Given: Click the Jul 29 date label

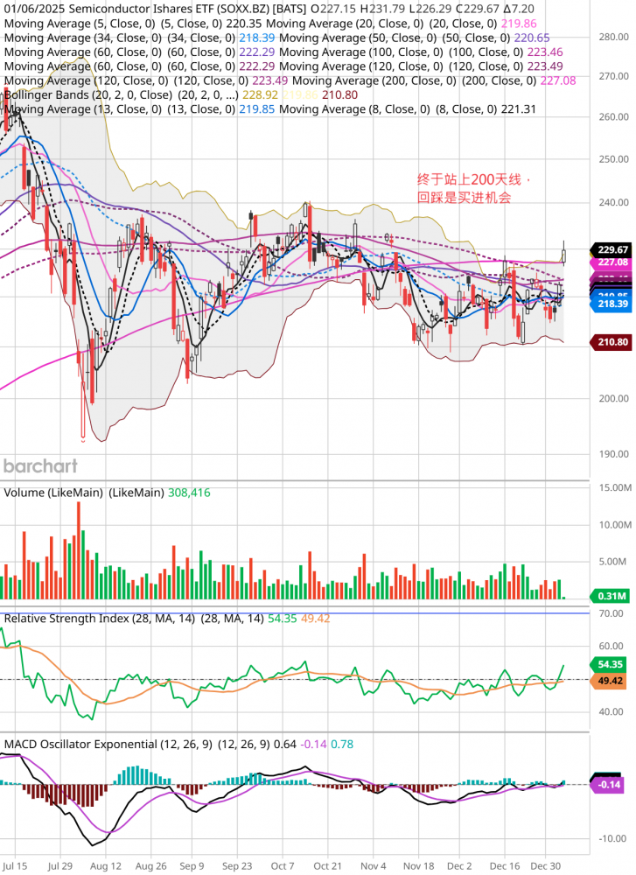Looking at the screenshot, I should (x=59, y=866).
